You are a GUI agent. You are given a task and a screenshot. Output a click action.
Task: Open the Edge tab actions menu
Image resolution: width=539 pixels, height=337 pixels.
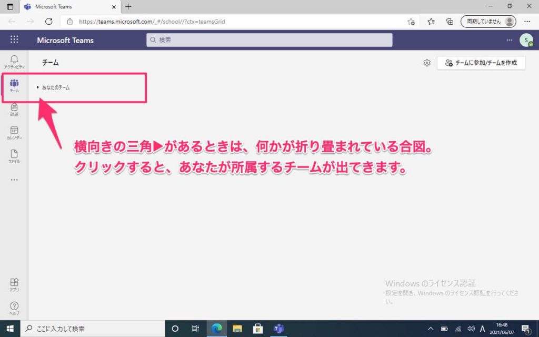click(10, 6)
